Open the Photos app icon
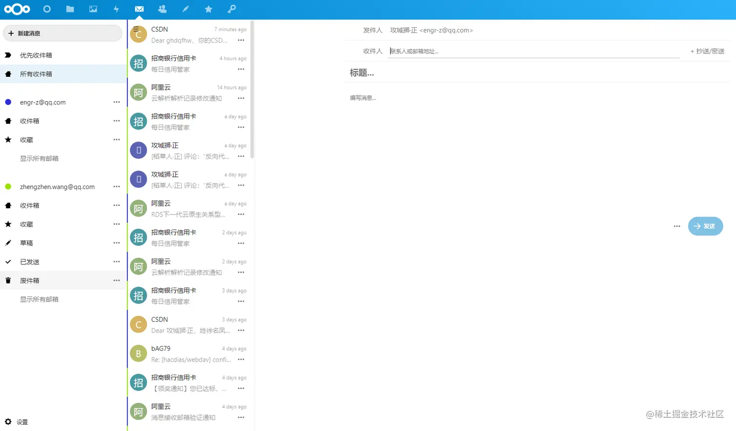The image size is (736, 431). (92, 9)
